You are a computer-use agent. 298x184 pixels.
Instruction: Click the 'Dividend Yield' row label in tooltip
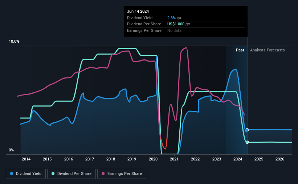140,18
